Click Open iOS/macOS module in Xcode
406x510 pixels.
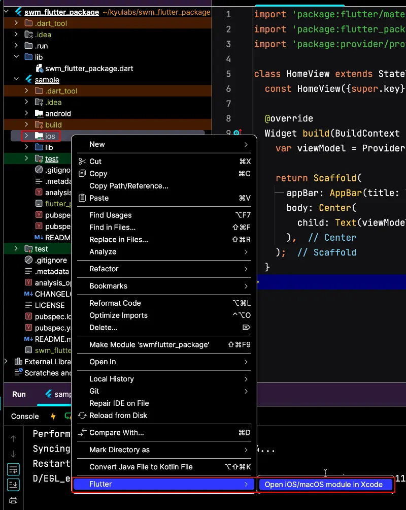(324, 485)
